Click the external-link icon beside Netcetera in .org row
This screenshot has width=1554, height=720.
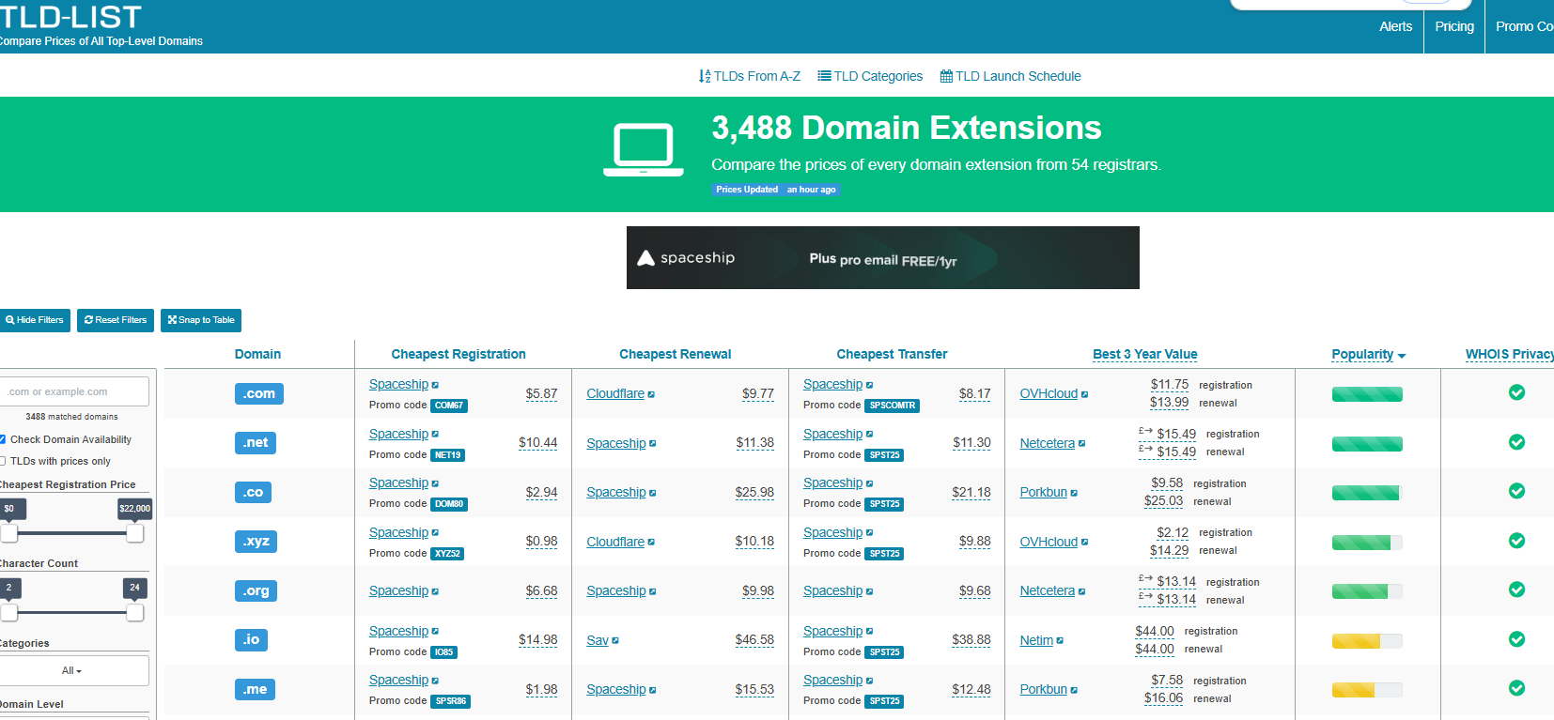pyautogui.click(x=1081, y=591)
